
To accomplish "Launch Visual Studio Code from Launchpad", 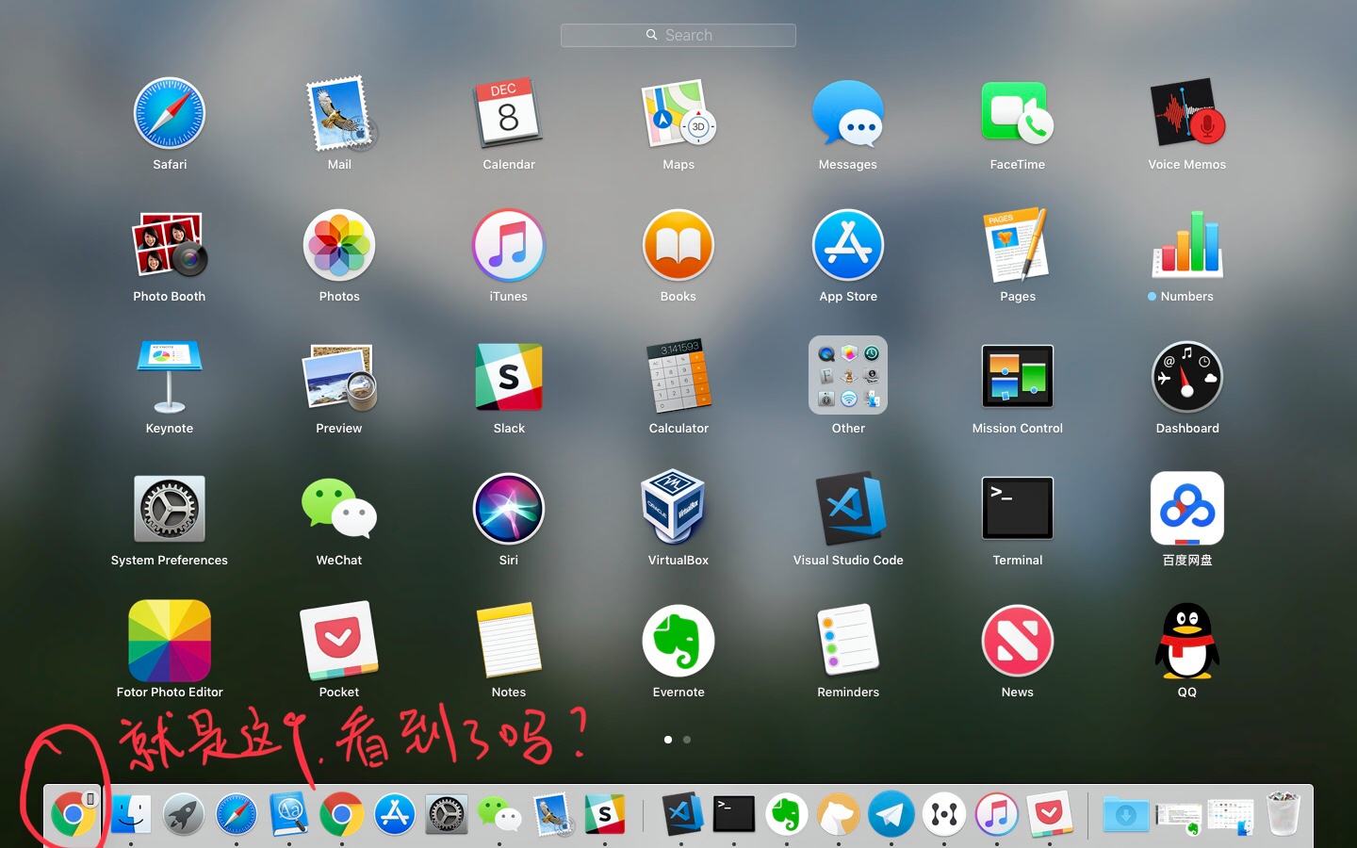I will coord(848,509).
